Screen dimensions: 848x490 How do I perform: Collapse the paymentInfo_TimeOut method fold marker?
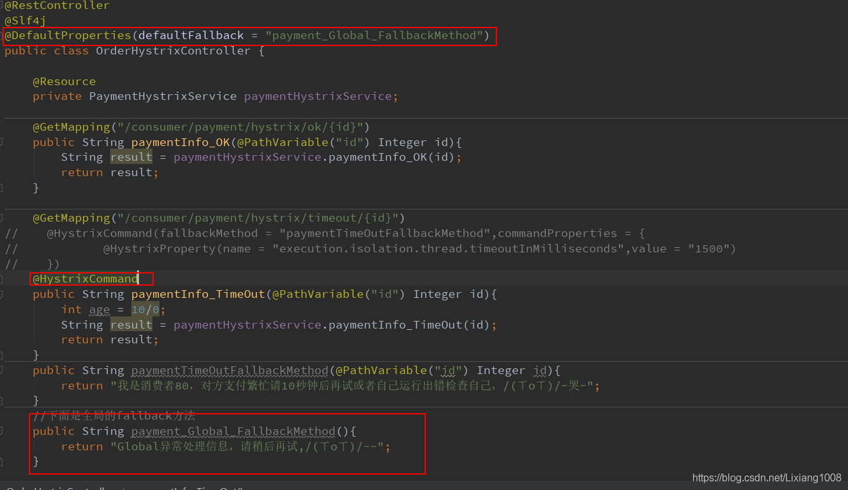[x=2, y=294]
